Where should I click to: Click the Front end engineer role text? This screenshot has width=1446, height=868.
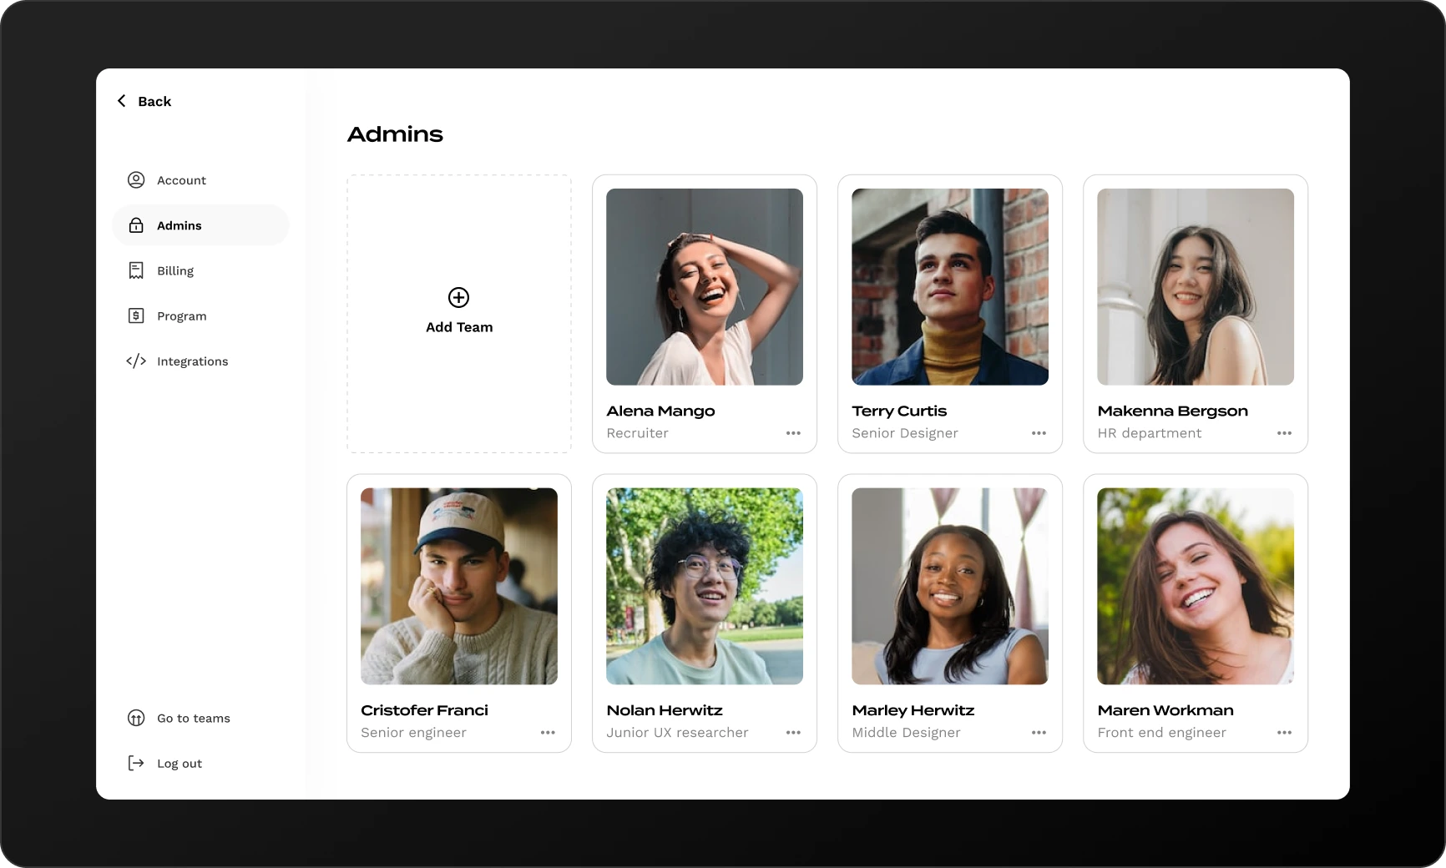(x=1161, y=733)
